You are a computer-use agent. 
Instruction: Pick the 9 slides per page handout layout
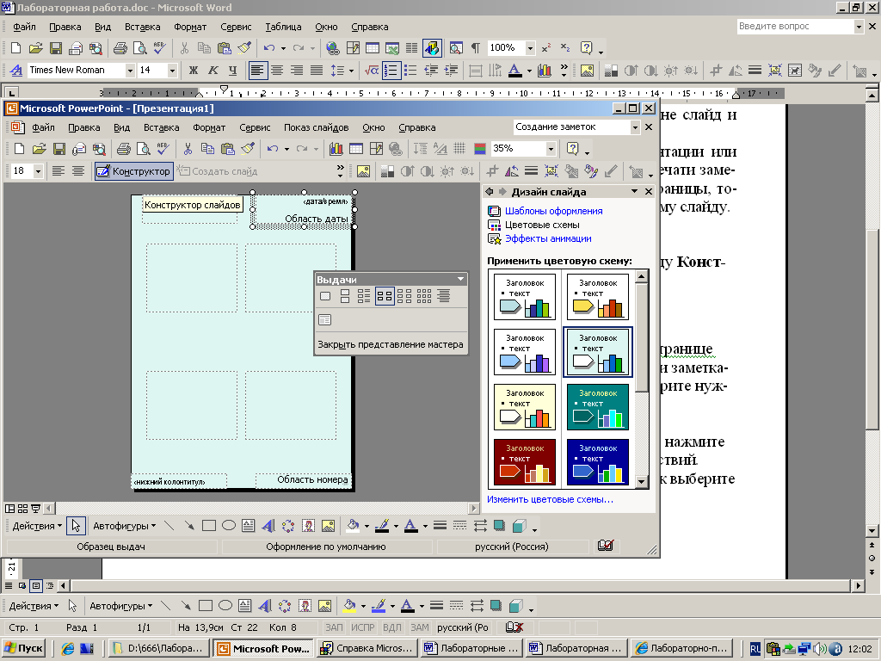click(424, 296)
